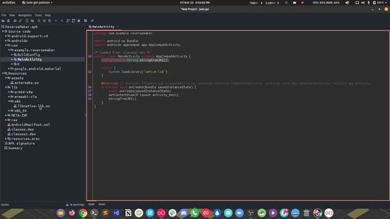This screenshot has width=390, height=219.
Task: Close the MainActivity editor tab
Action: [x=118, y=27]
